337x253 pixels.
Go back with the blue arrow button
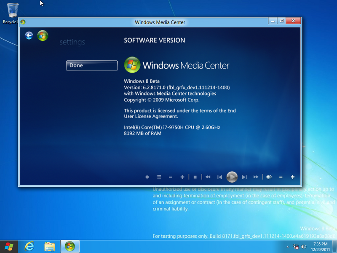pos(29,35)
